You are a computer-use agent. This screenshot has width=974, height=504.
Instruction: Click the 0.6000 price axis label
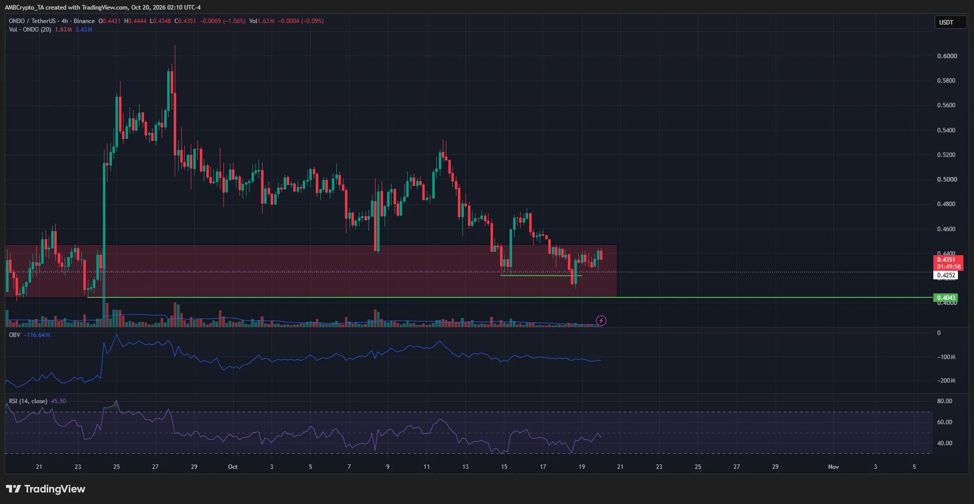[x=947, y=56]
